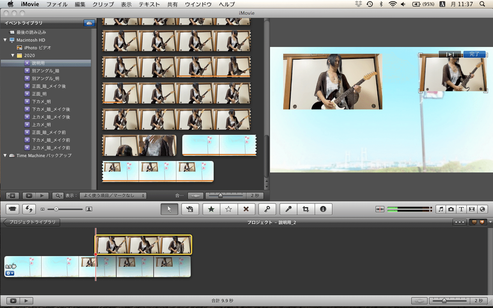Viewport: 493px width, 308px height.
Task: Toggle the chapter markers orange button
Action: [x=483, y=222]
